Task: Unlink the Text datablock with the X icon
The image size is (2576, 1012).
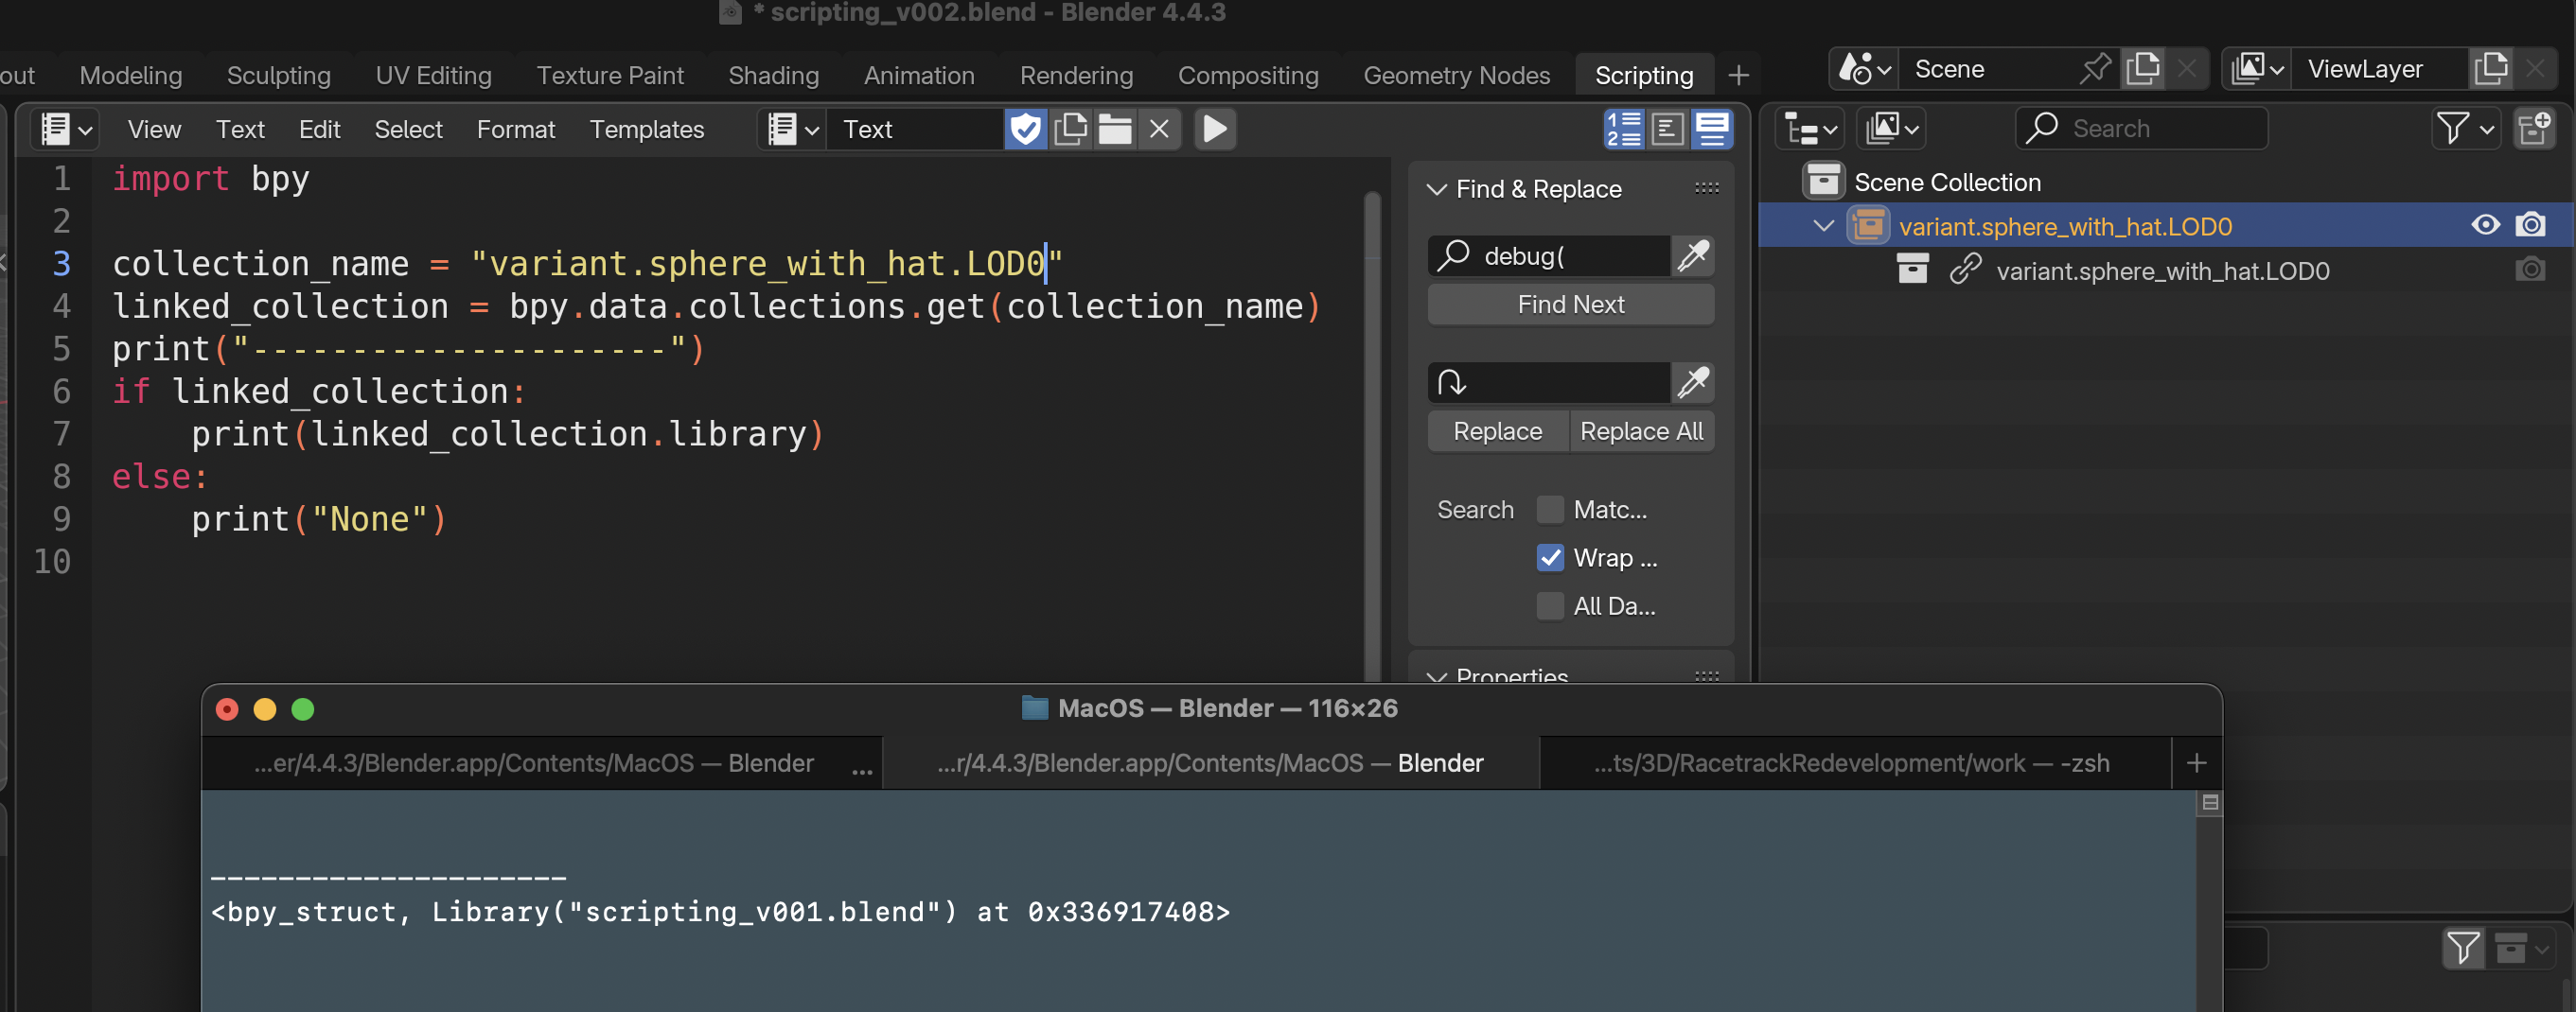Action: [1159, 129]
